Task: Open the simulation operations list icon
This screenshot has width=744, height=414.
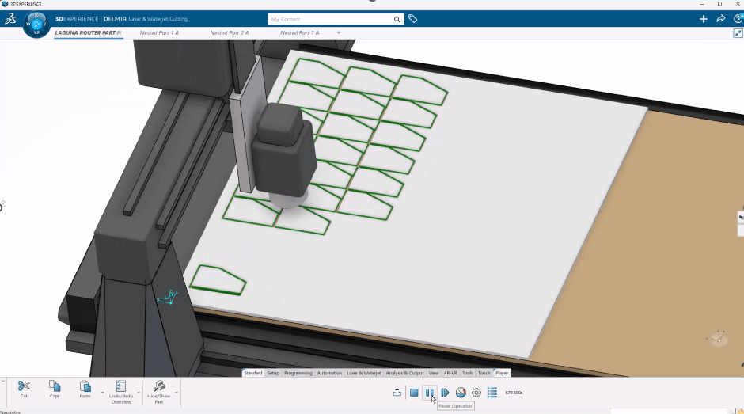Action: 492,393
